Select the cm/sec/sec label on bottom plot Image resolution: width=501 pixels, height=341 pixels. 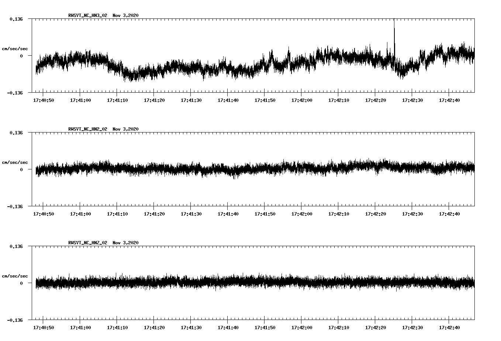[15, 276]
